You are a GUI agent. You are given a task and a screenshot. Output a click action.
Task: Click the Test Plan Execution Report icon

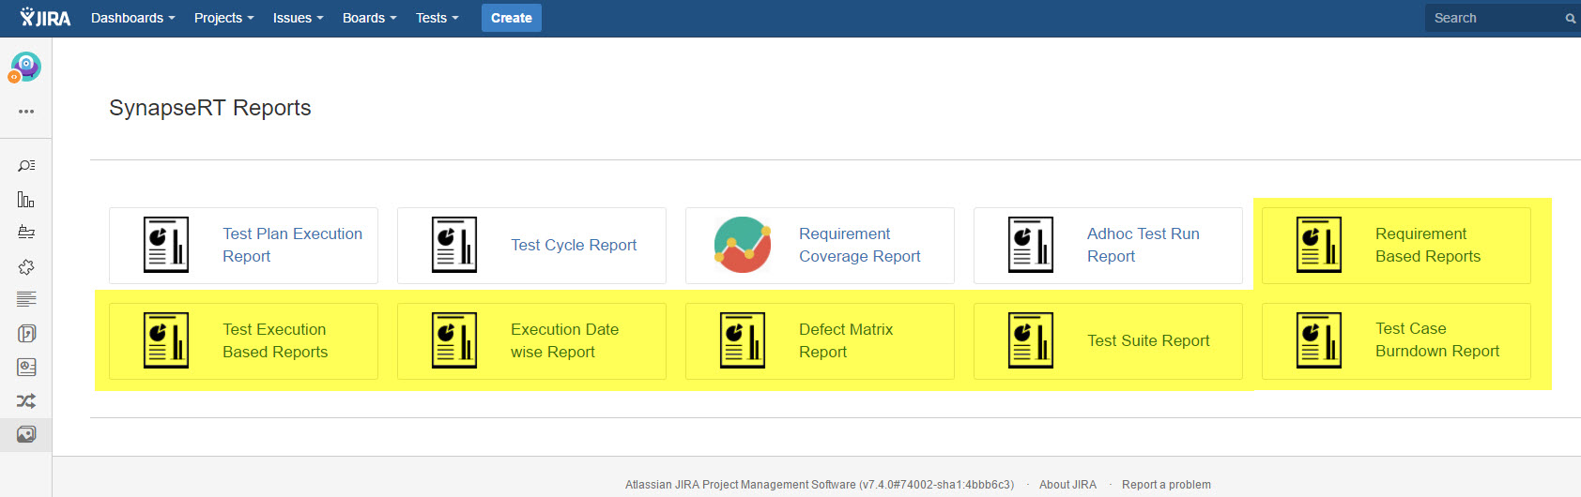coord(166,246)
